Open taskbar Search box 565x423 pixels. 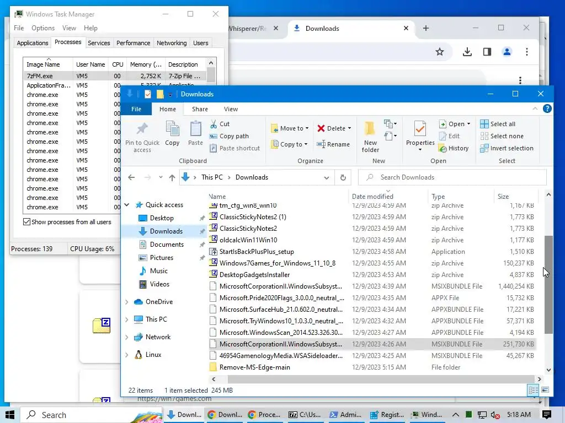[92, 415]
